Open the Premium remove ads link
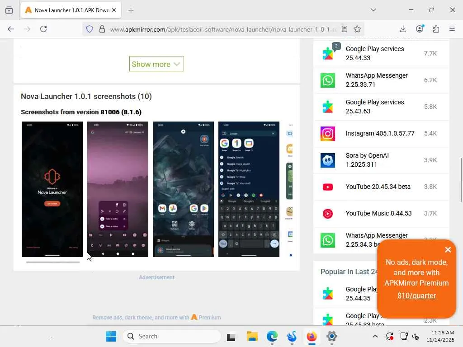 tap(156, 318)
